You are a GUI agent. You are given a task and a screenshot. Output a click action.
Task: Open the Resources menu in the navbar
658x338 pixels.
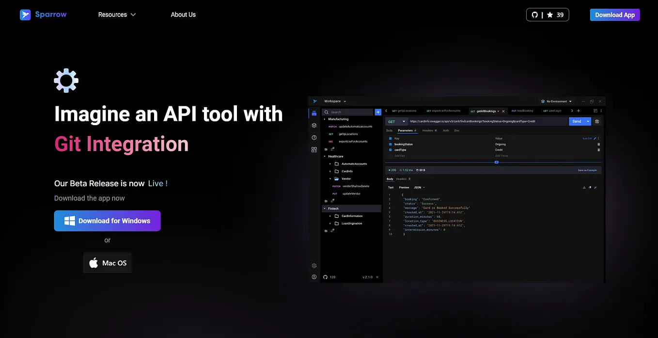pyautogui.click(x=117, y=15)
